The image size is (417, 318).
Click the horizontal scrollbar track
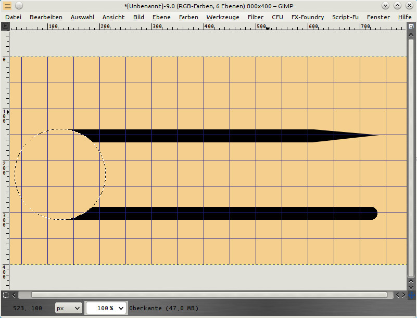(x=208, y=295)
